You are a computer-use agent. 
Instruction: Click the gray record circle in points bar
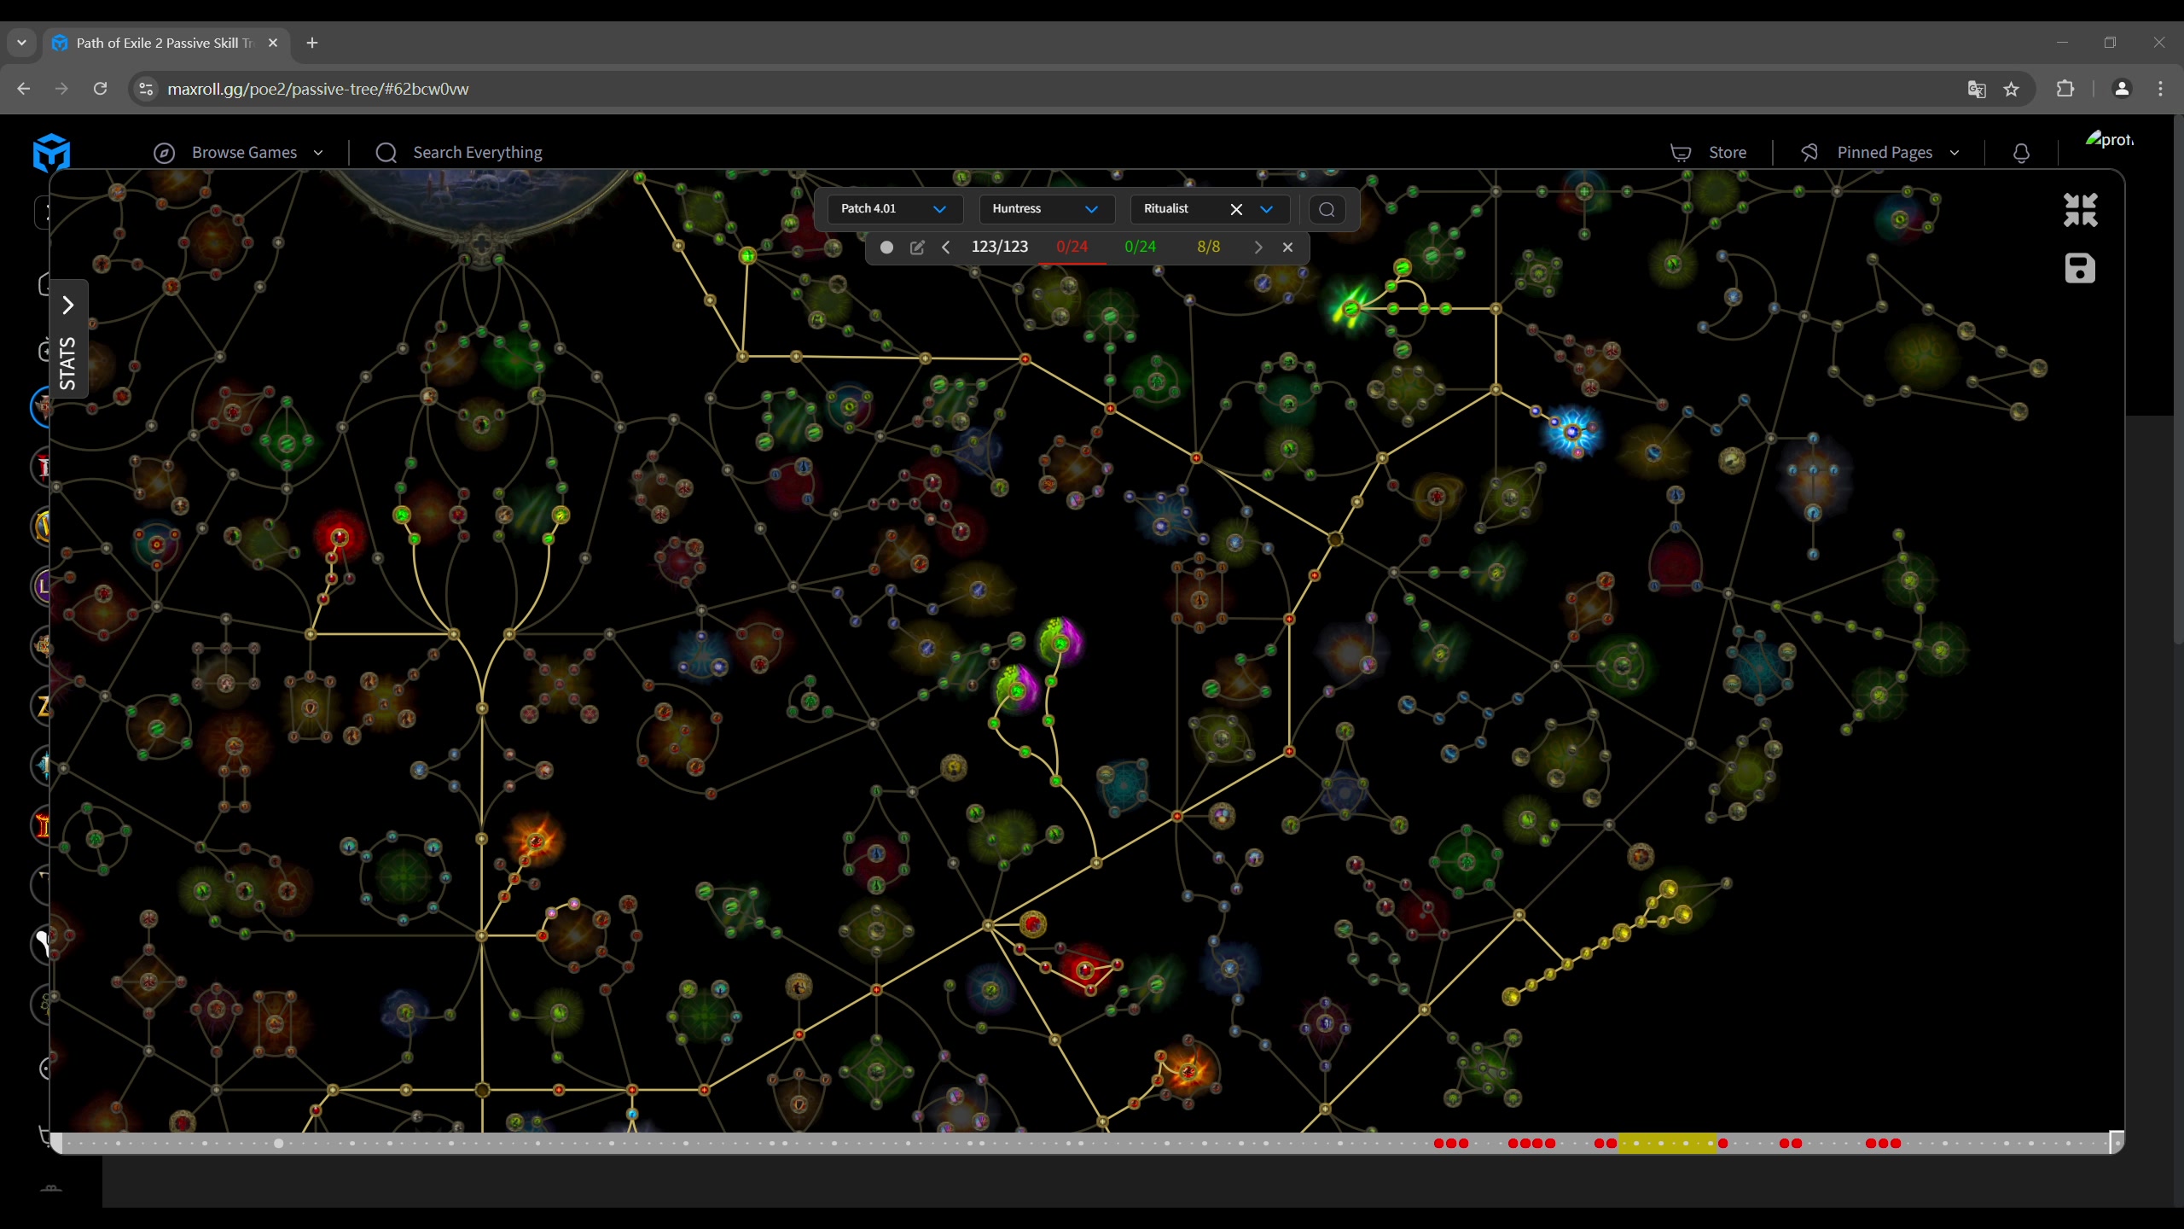pos(886,248)
